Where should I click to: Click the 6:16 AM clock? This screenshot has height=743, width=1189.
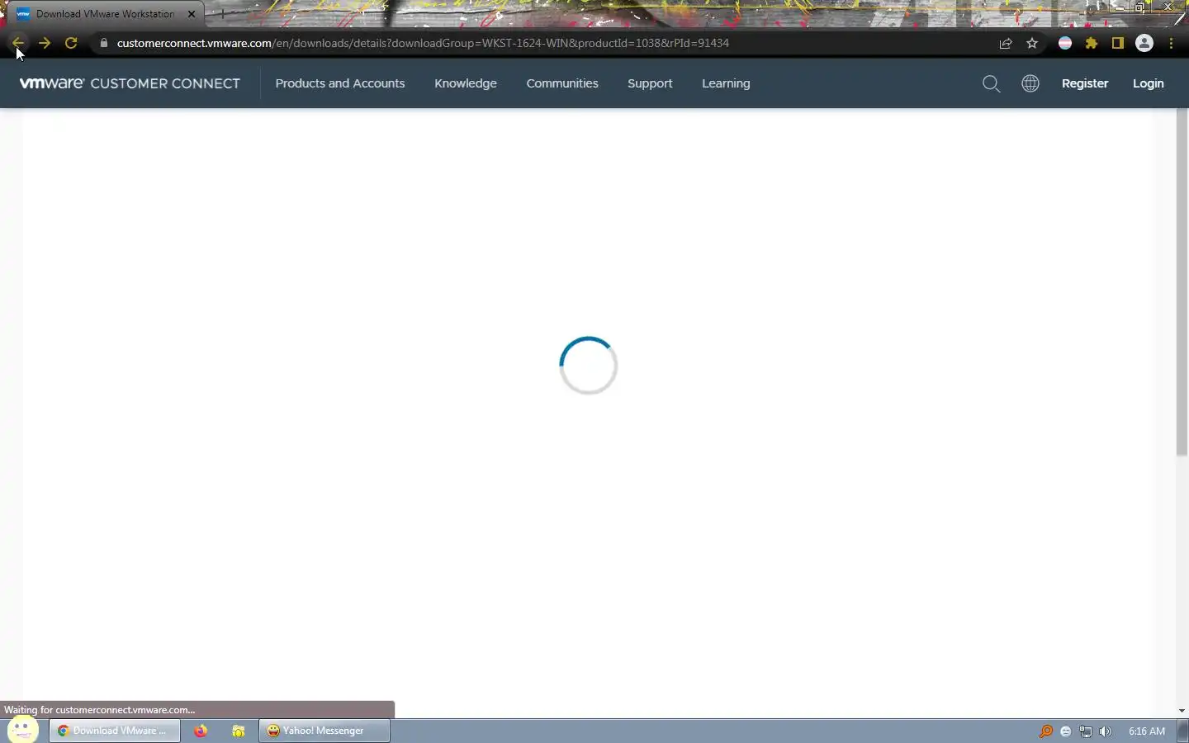point(1147,731)
